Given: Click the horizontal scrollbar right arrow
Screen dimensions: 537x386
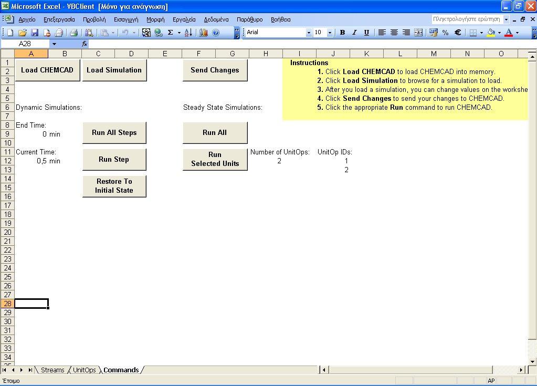Looking at the screenshot, I should click(521, 370).
